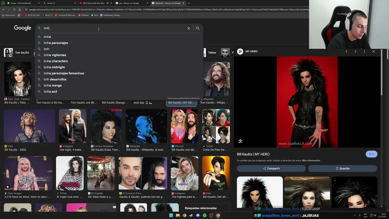Clear the search box with X icon

189,28
